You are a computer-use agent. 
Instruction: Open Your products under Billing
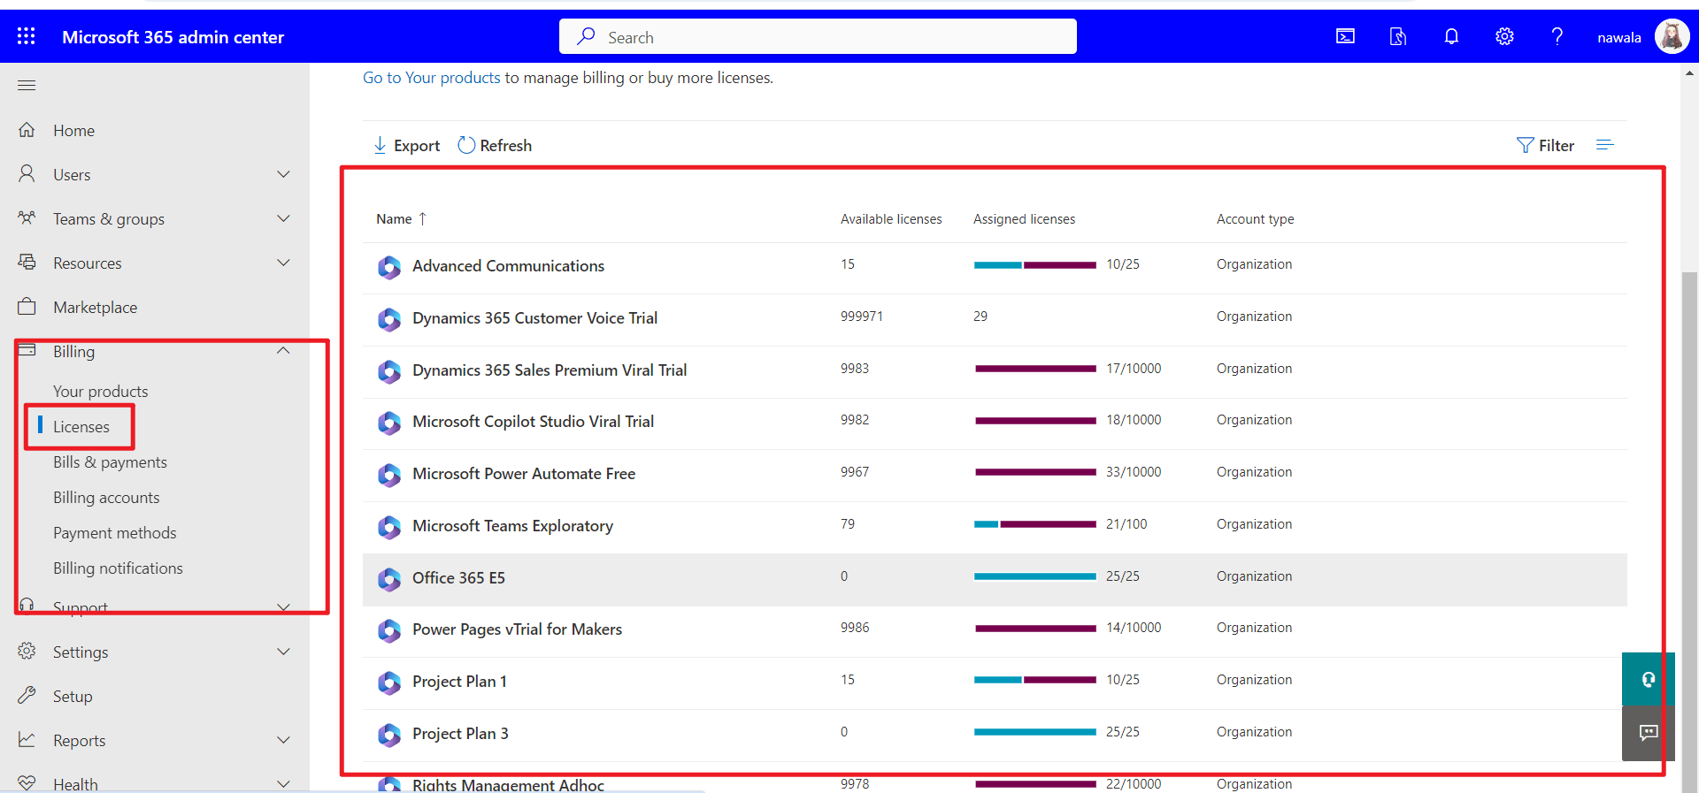pyautogui.click(x=100, y=391)
